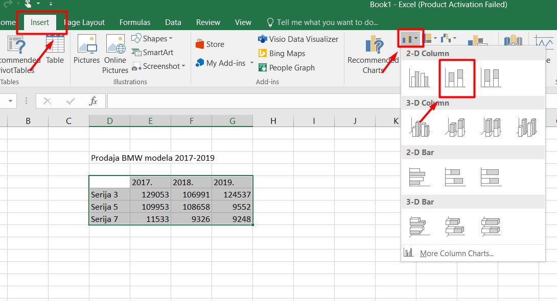
Task: Select the cell containing 9326
Action: tap(191, 219)
